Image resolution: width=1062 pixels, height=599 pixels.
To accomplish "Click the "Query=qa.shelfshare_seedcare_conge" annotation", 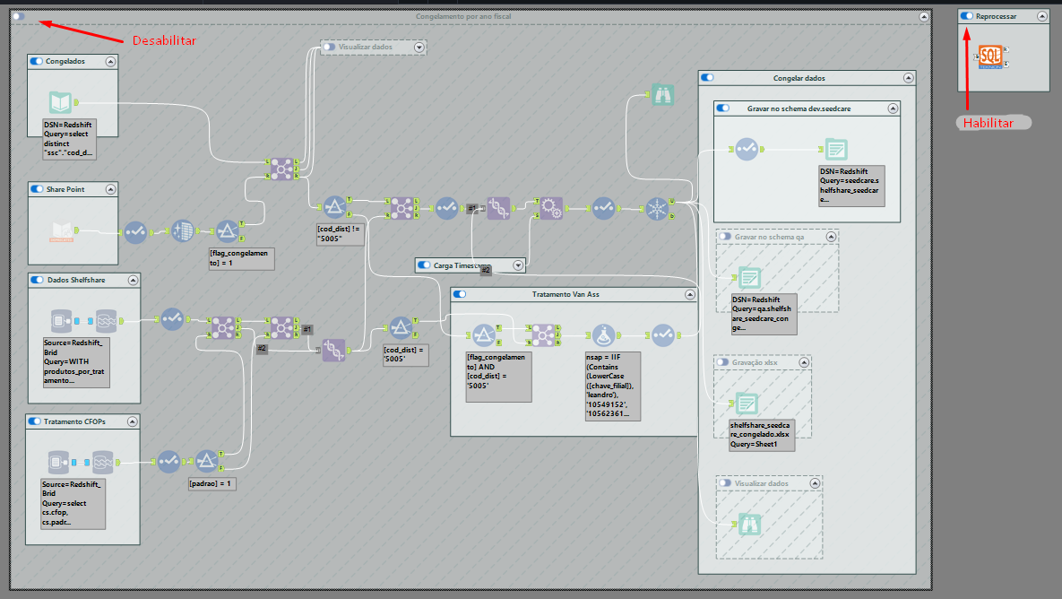I will [x=764, y=314].
